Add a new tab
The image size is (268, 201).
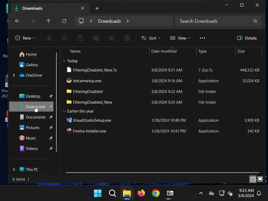[97, 8]
